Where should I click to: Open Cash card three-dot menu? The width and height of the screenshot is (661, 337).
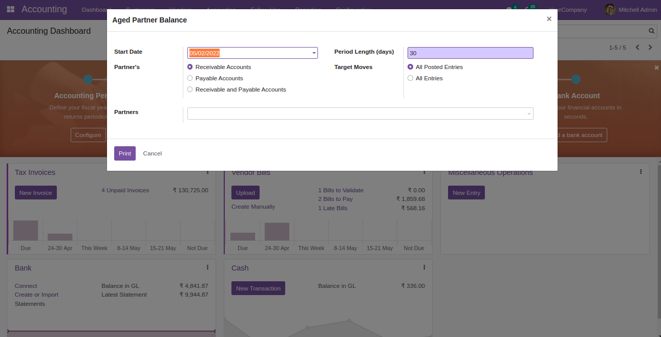[x=424, y=267]
